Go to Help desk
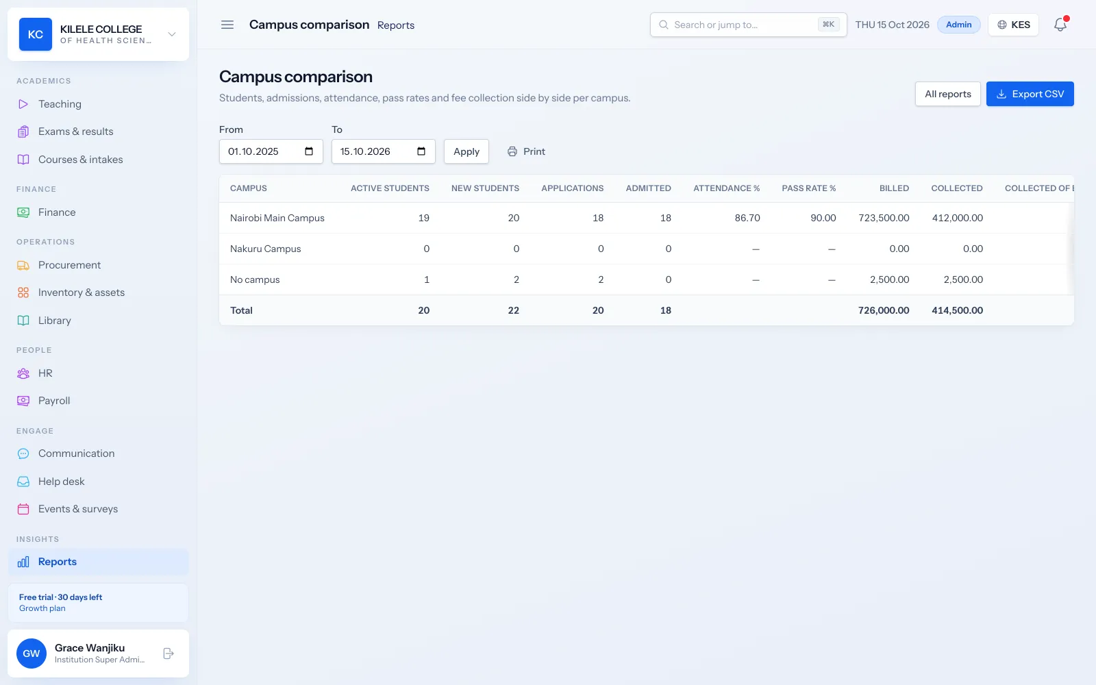1096x685 pixels. [98, 482]
